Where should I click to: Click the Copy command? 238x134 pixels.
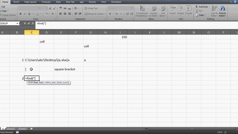[x=4, y=11]
